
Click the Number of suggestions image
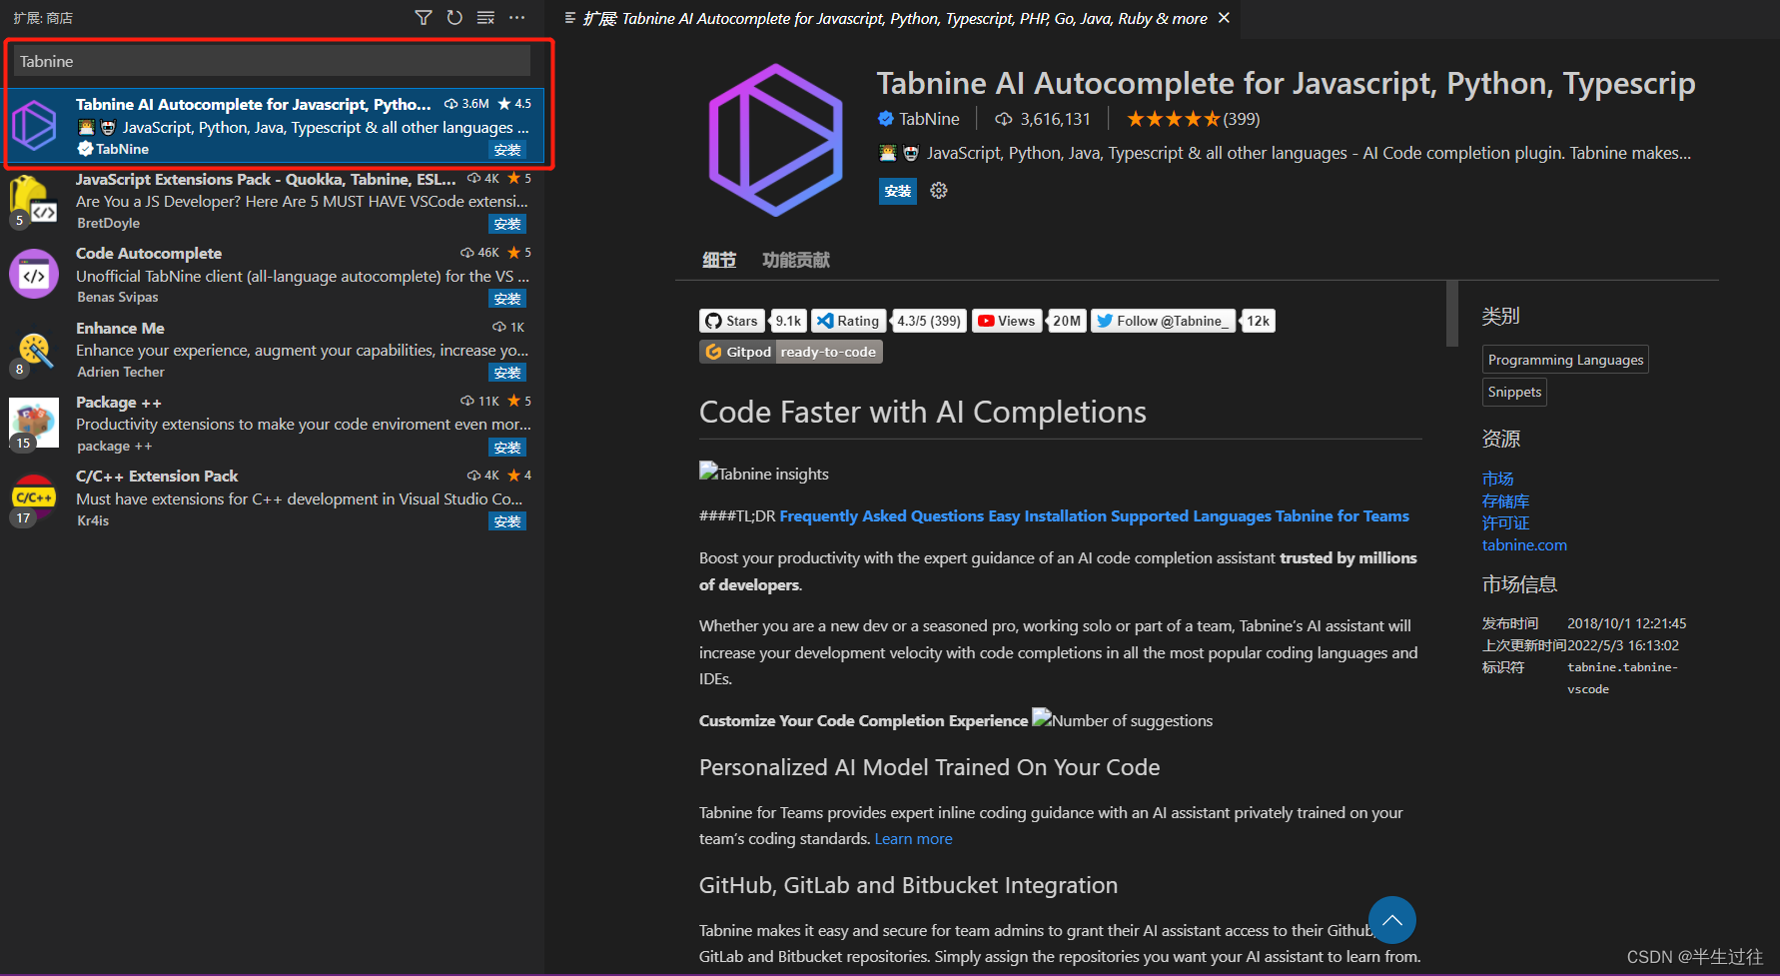(1123, 720)
